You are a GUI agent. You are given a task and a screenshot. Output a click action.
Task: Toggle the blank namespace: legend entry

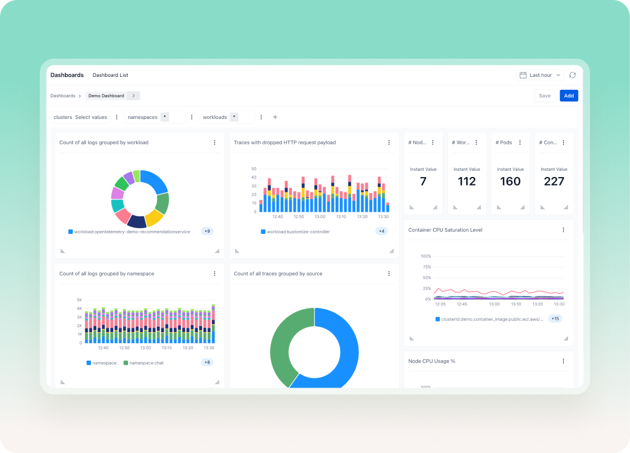coord(102,363)
